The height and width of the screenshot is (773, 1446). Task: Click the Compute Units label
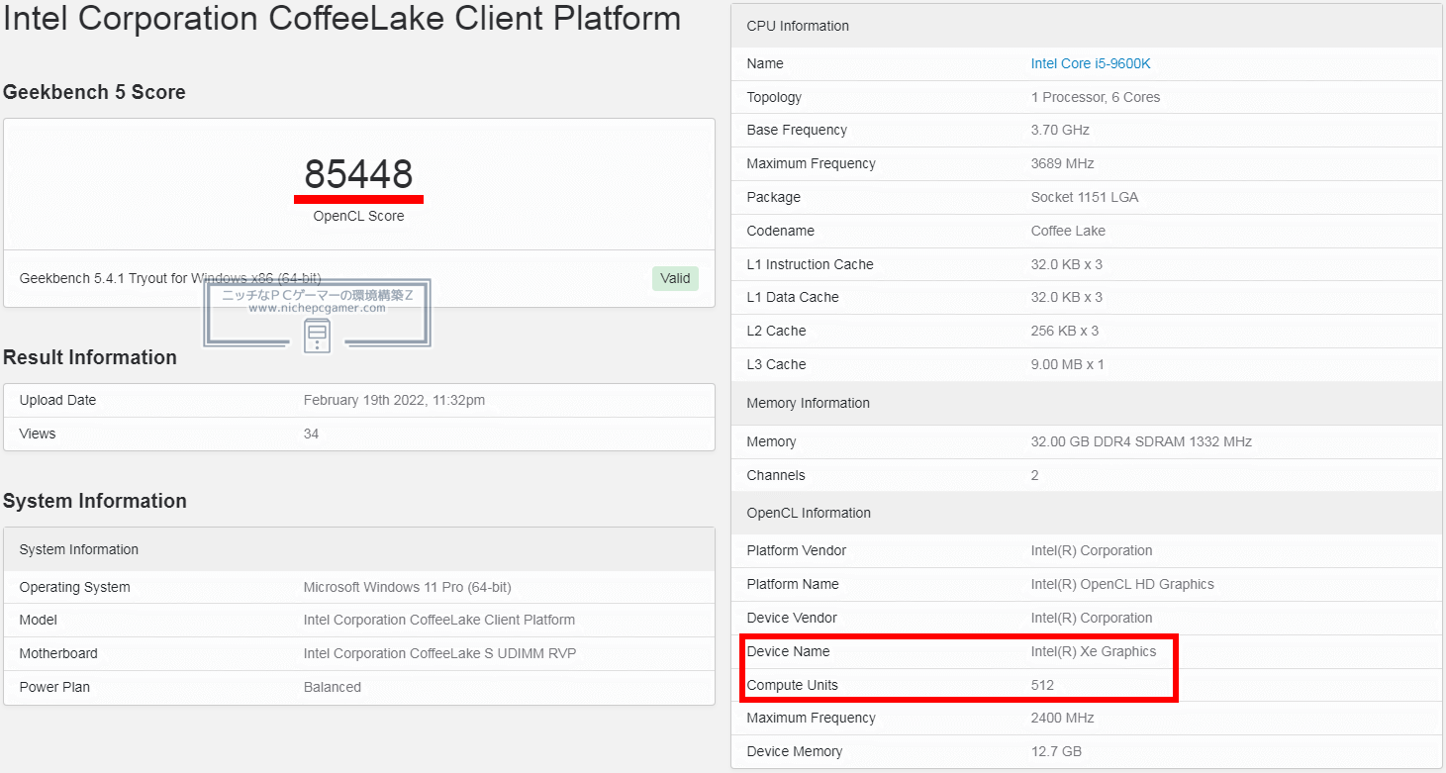pos(792,685)
